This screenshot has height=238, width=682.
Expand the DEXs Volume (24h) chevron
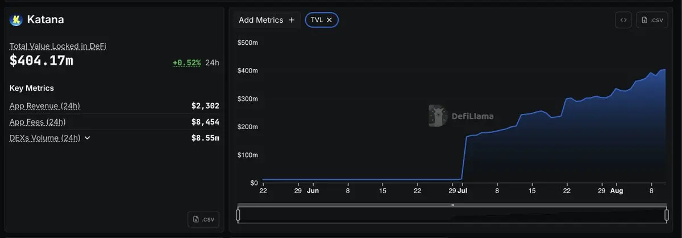87,138
